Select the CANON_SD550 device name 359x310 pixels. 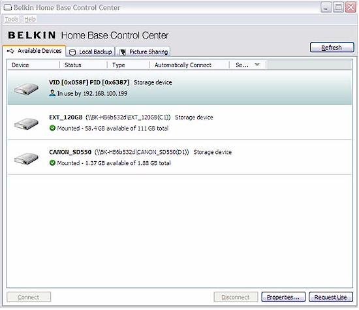tap(70, 152)
